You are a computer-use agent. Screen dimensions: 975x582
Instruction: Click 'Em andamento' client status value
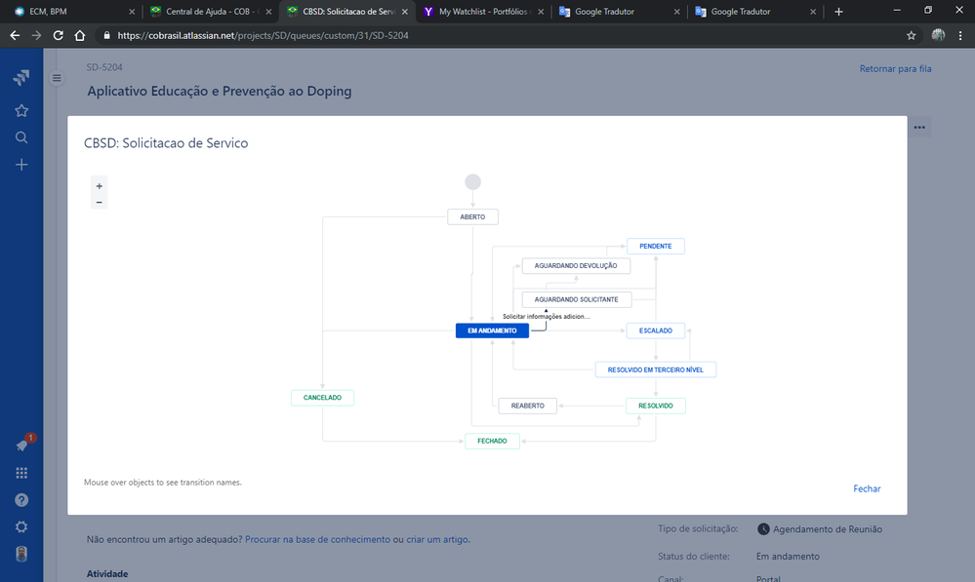(788, 557)
